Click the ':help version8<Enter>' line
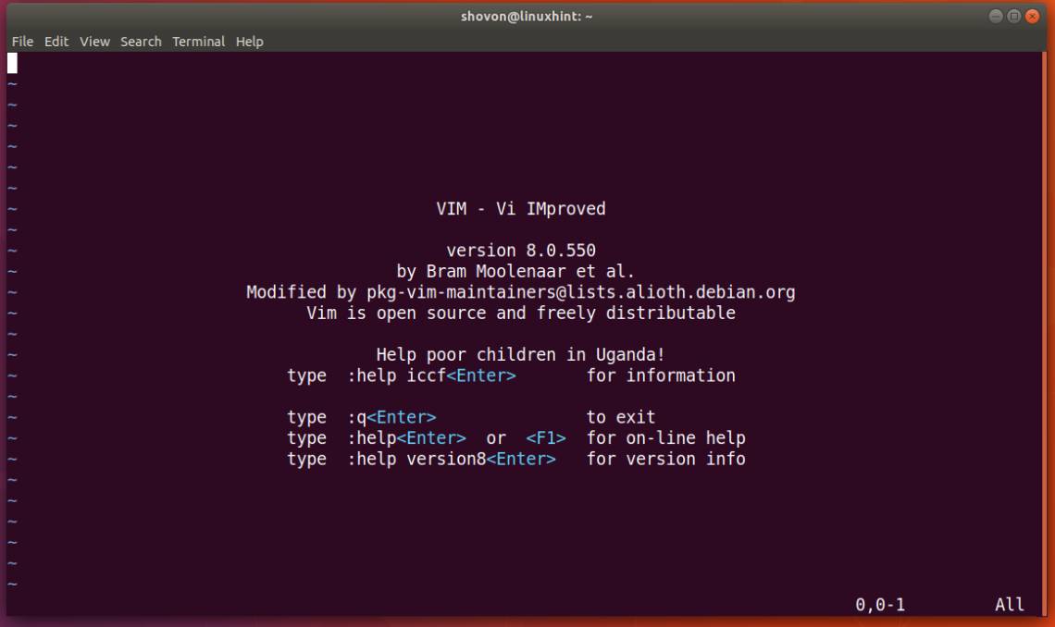The width and height of the screenshot is (1055, 627). [x=516, y=459]
